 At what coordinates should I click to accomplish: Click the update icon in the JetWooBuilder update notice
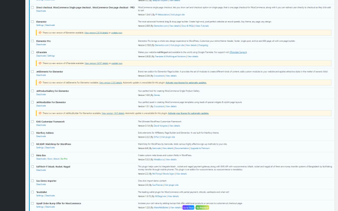point(40,113)
